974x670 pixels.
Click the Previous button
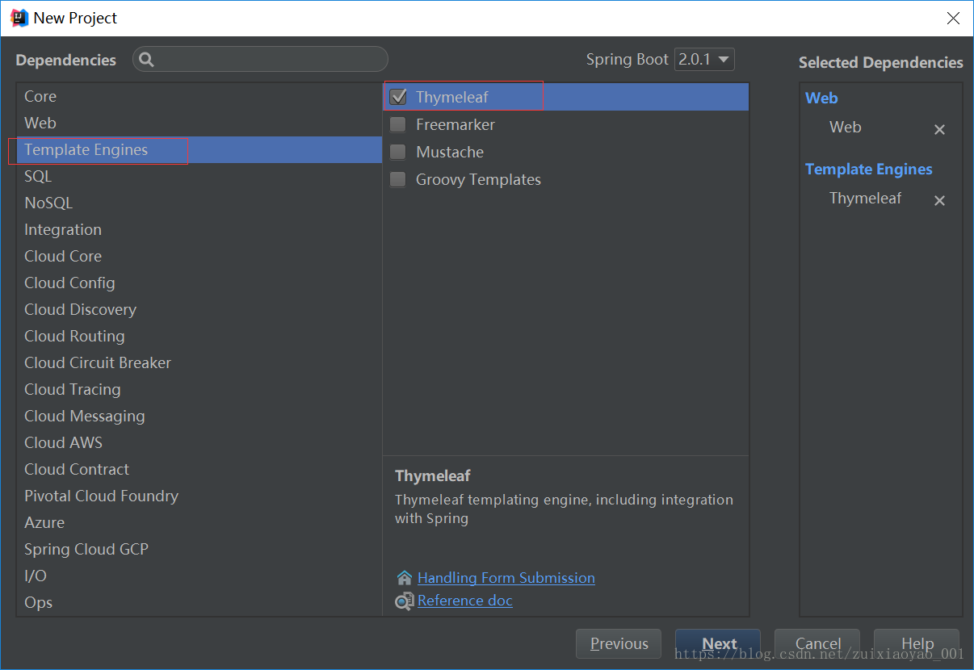pos(619,643)
